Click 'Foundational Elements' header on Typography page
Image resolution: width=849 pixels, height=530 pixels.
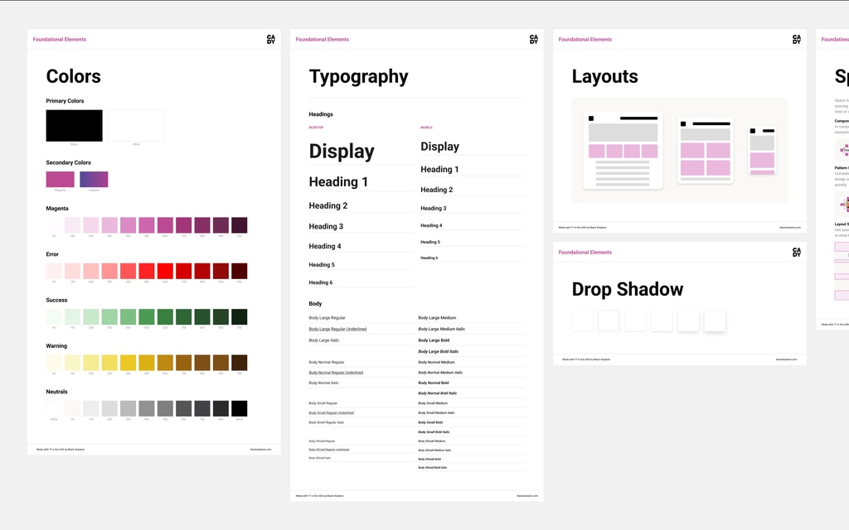coord(323,40)
